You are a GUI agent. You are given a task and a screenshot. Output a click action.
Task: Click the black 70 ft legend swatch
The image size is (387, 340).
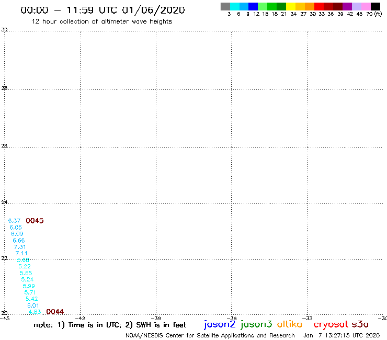tap(375, 6)
